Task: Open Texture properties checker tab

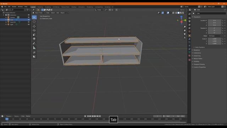Action: (x=189, y=60)
